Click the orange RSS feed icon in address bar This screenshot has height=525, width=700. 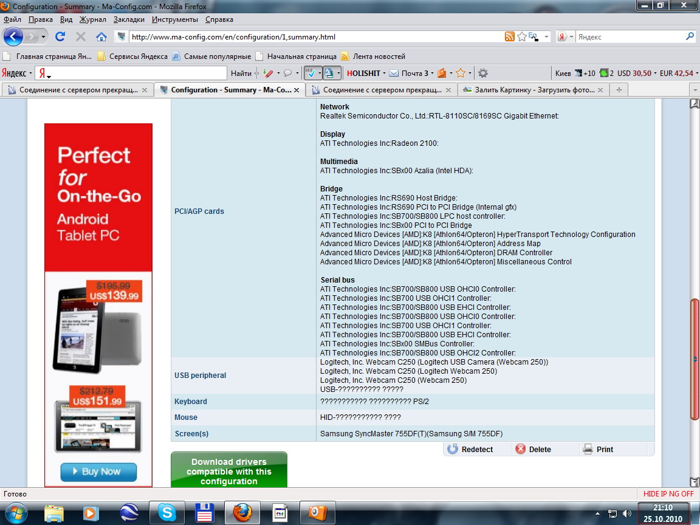point(509,36)
